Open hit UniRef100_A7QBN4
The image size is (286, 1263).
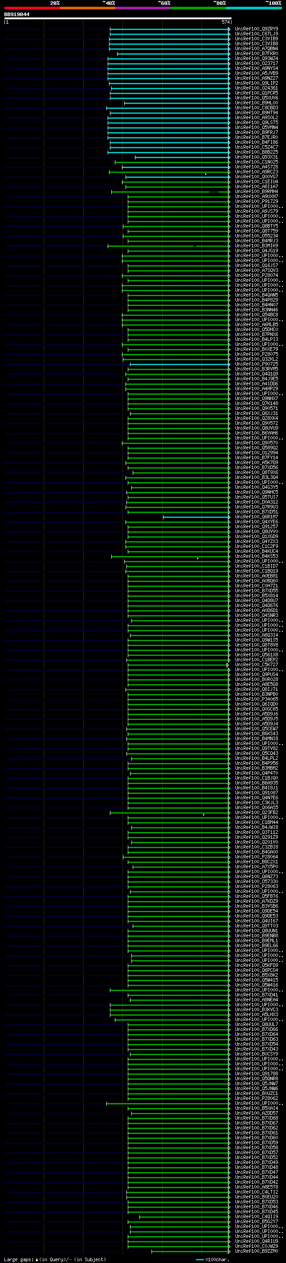coord(256,48)
